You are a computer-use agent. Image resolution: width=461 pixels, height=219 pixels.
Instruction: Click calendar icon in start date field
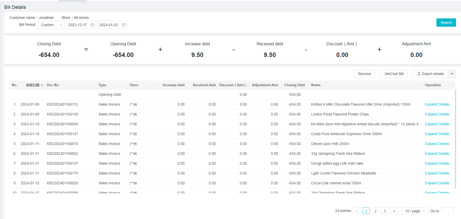93,25
